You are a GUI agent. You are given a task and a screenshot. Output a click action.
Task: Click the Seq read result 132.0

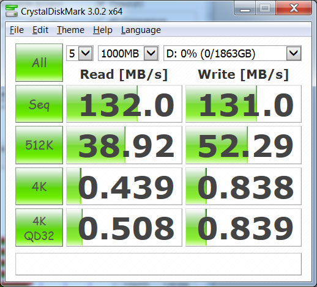coord(124,104)
